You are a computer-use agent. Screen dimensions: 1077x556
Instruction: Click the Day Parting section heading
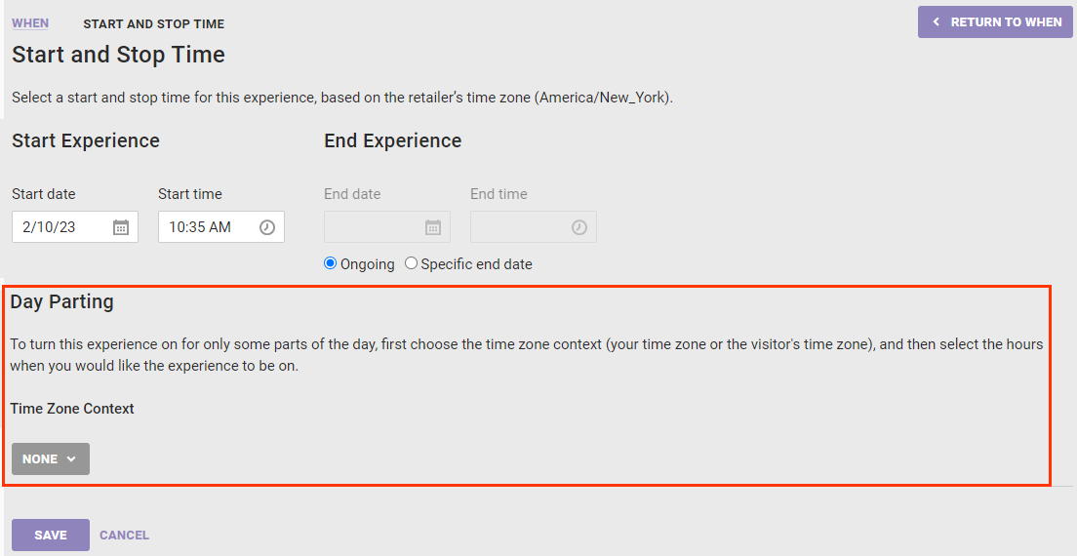click(x=62, y=302)
